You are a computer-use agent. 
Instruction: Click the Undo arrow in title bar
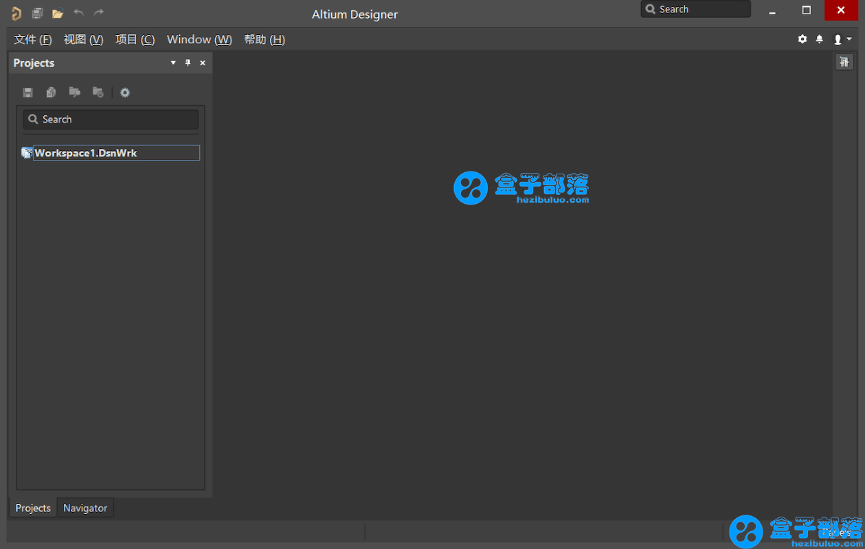[x=78, y=12]
